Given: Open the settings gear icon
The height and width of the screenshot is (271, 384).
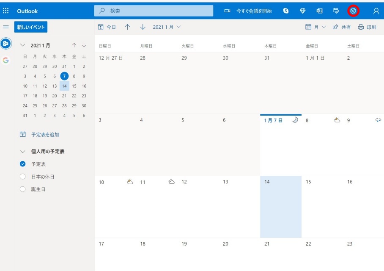Looking at the screenshot, I should [353, 11].
